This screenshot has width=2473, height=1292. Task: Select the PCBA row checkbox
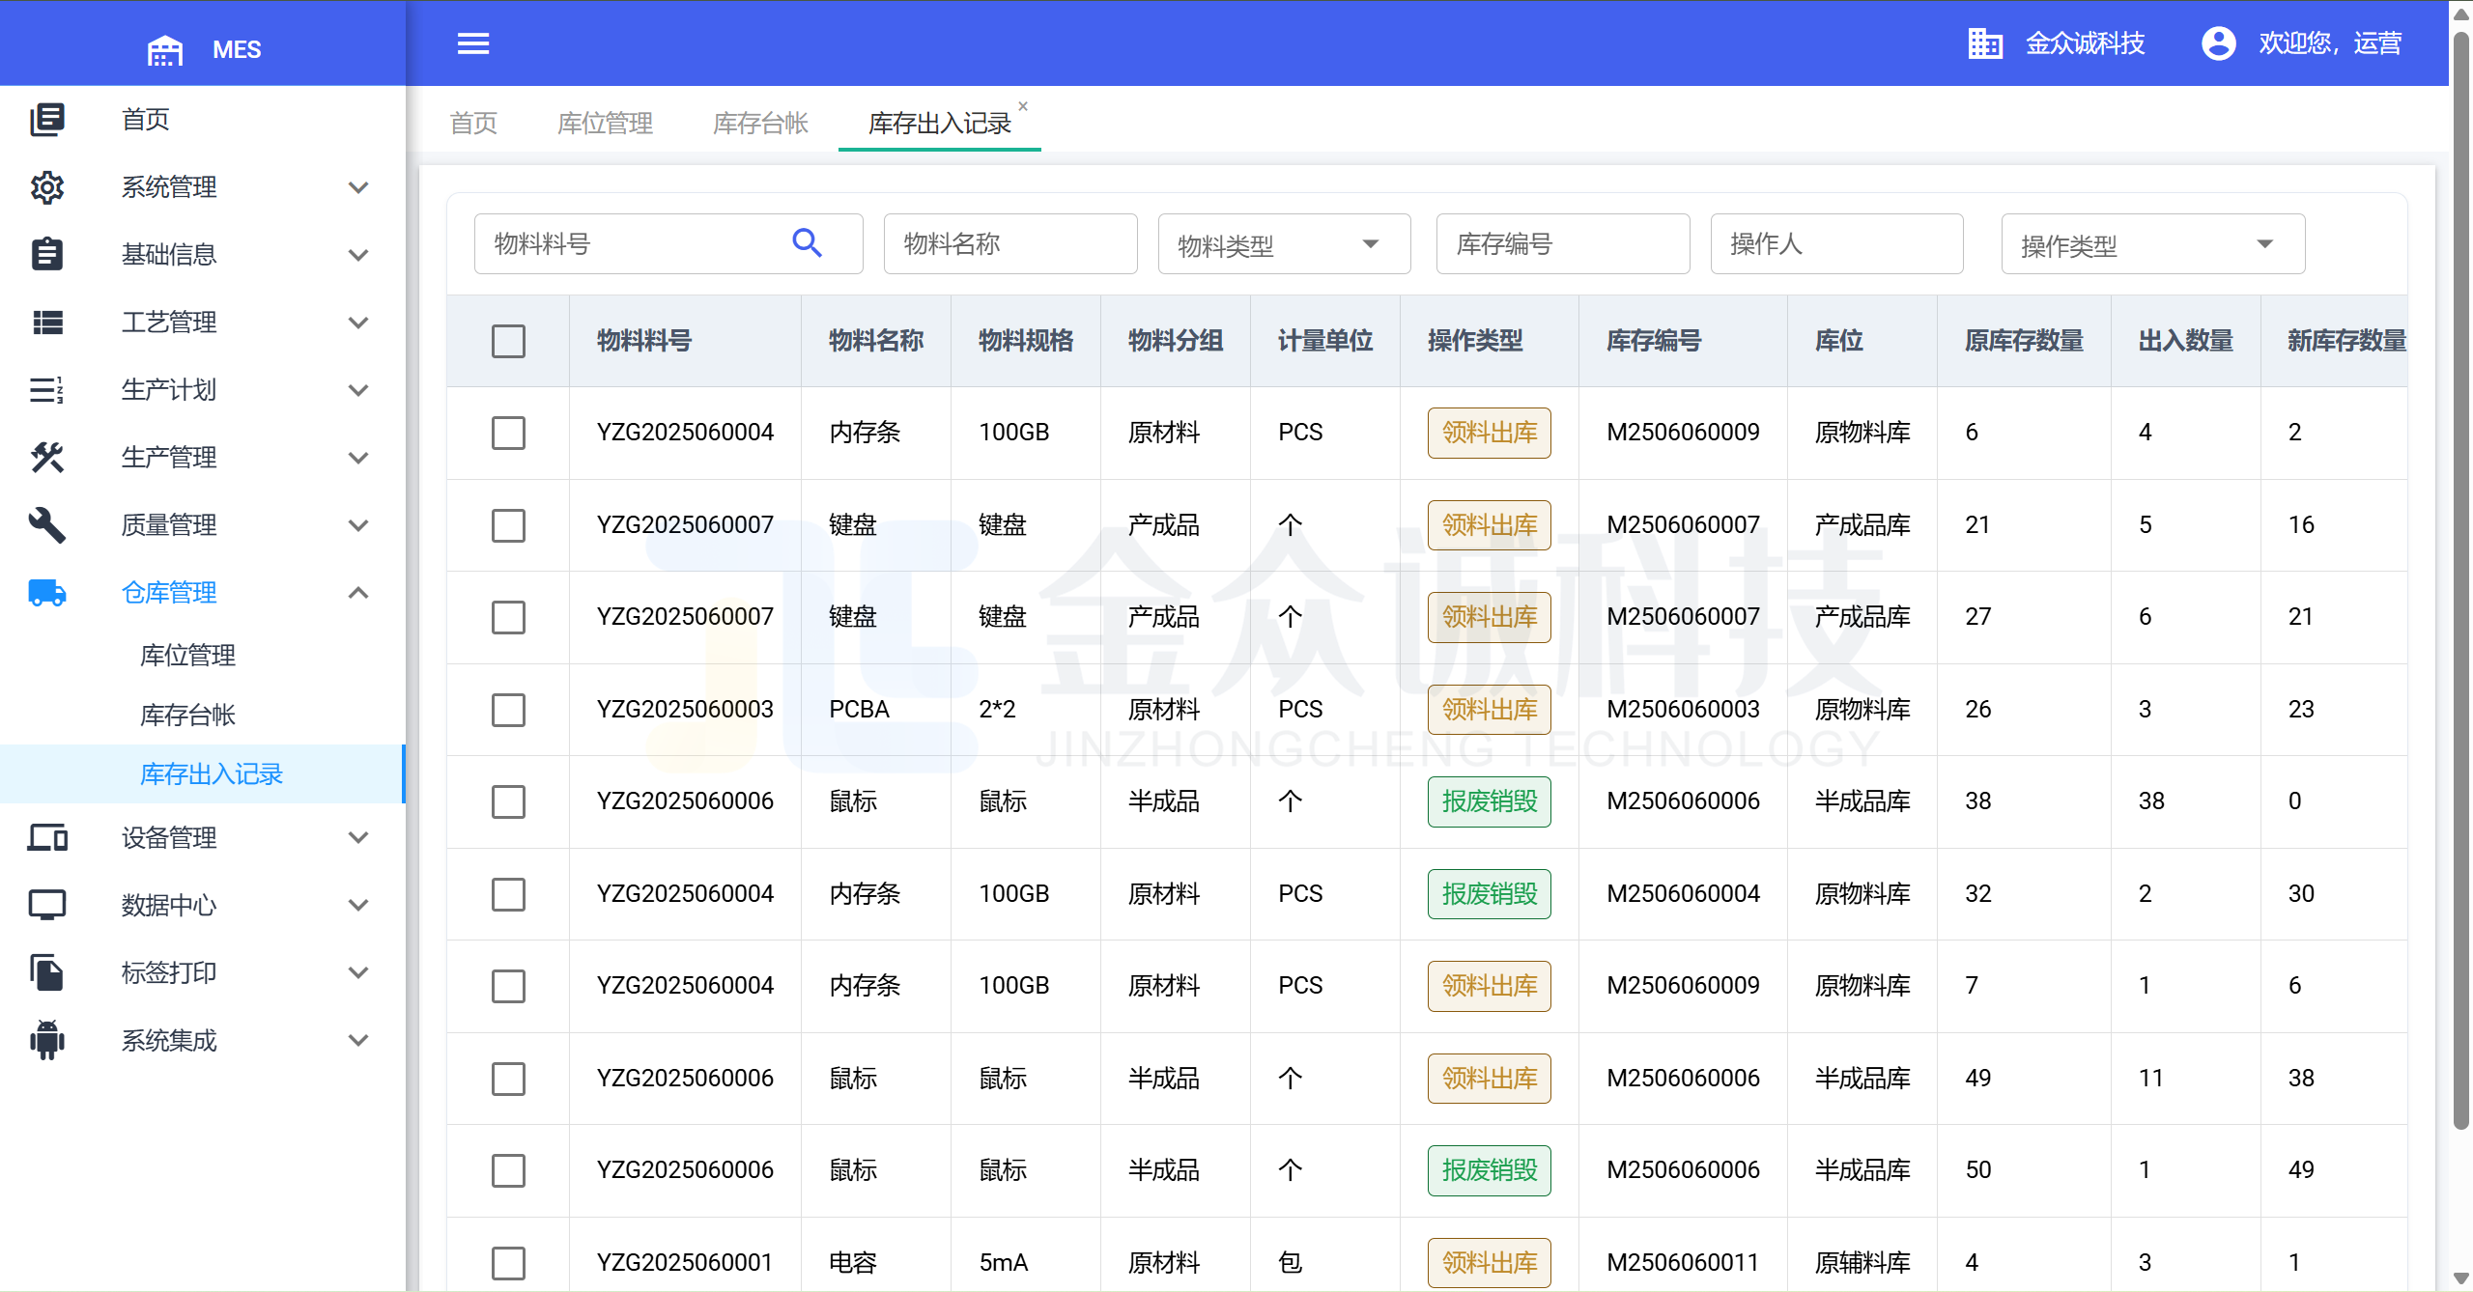(508, 710)
